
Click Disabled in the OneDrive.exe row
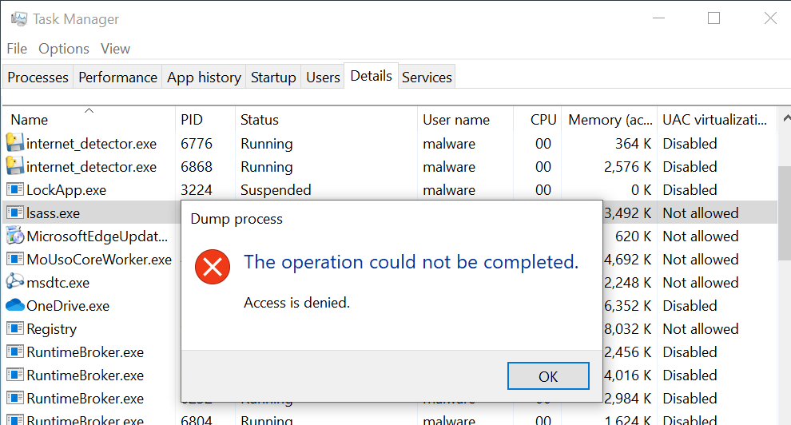[x=690, y=306]
